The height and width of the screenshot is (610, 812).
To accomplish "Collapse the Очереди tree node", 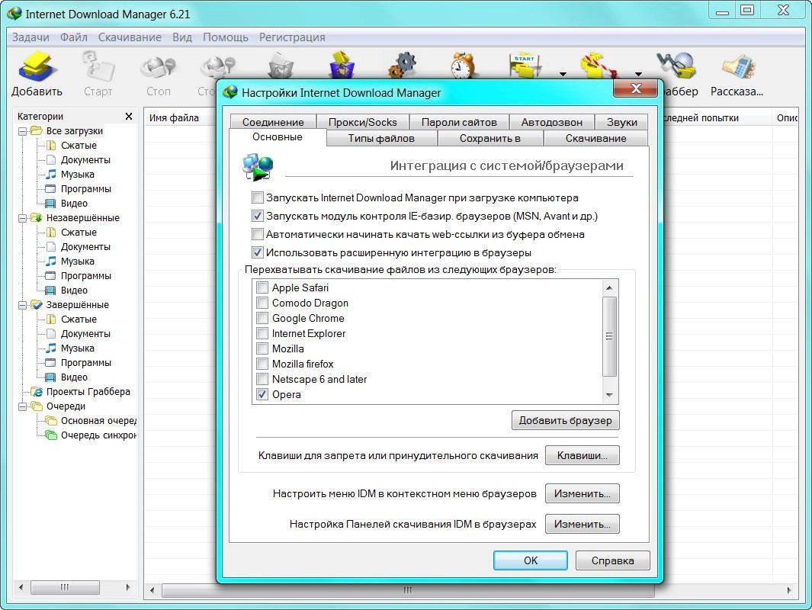I will (x=23, y=406).
